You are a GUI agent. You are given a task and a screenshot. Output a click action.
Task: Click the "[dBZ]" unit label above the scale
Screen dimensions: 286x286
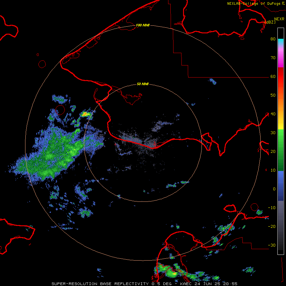[x=270, y=22]
